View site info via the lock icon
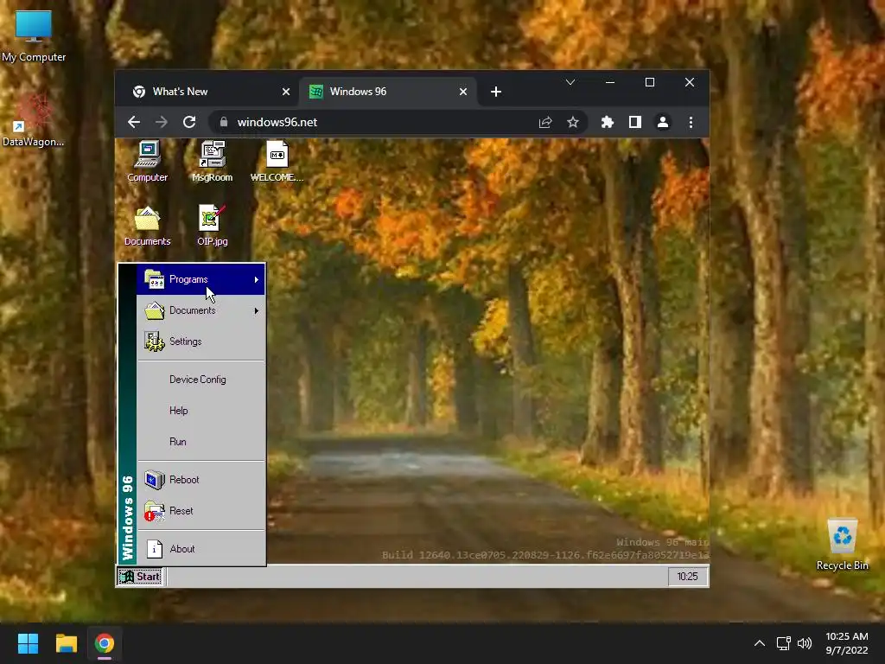This screenshot has height=664, width=885. click(x=224, y=122)
